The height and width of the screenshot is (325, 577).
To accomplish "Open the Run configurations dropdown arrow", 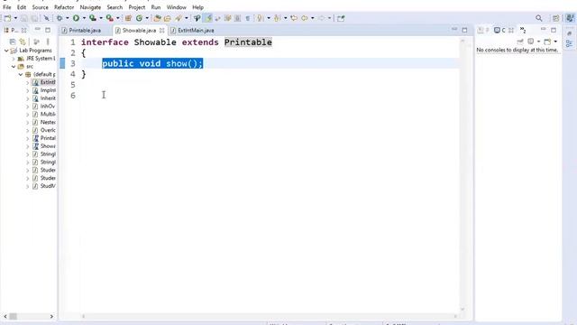I will tap(84, 18).
